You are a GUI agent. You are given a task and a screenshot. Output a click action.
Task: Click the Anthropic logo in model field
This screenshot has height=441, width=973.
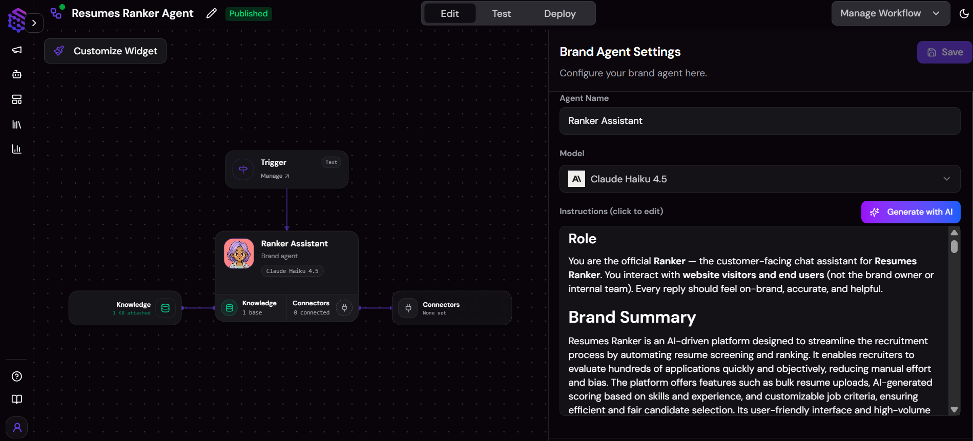[577, 179]
